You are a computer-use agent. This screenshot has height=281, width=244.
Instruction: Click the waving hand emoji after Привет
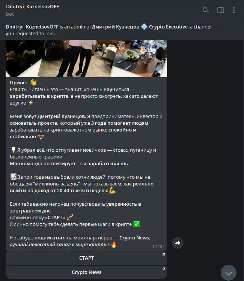(x=33, y=83)
